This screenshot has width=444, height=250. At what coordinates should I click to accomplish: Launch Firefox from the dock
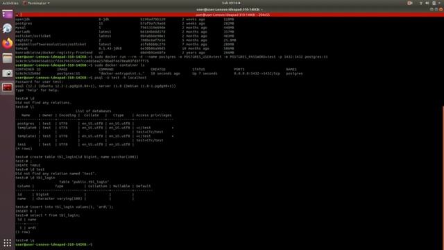(8, 43)
